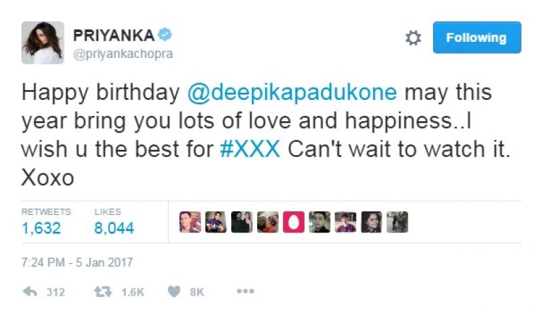The height and width of the screenshot is (313, 533).
Task: Toggle the Following button
Action: tap(477, 37)
